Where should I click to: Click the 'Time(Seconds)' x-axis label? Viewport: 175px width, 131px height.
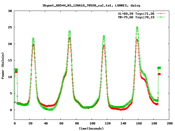tap(91, 129)
